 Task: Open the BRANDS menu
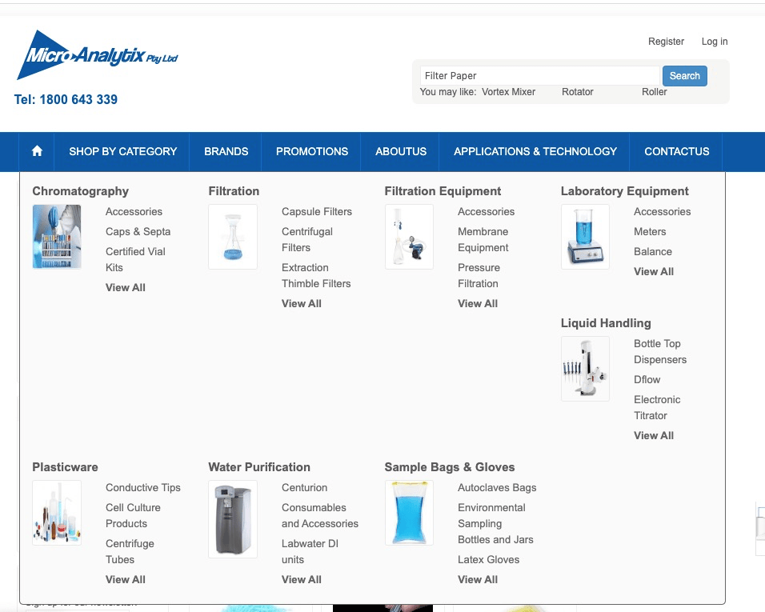point(226,152)
